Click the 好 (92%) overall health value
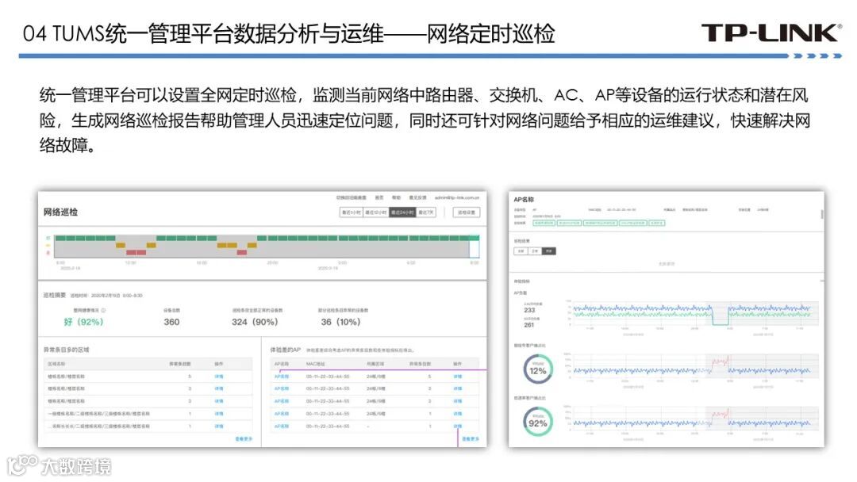This screenshot has height=482, width=857. (x=83, y=322)
